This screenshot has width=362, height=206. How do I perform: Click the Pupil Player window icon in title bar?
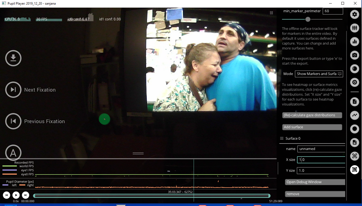pyautogui.click(x=4, y=4)
